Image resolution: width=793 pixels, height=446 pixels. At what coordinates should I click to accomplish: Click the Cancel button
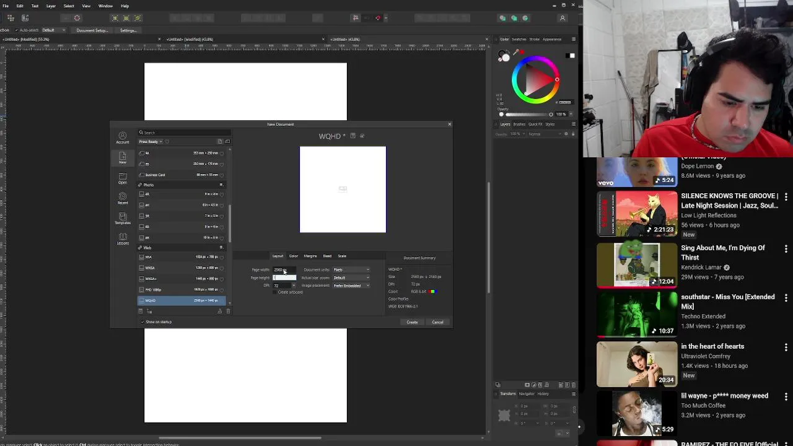[437, 322]
